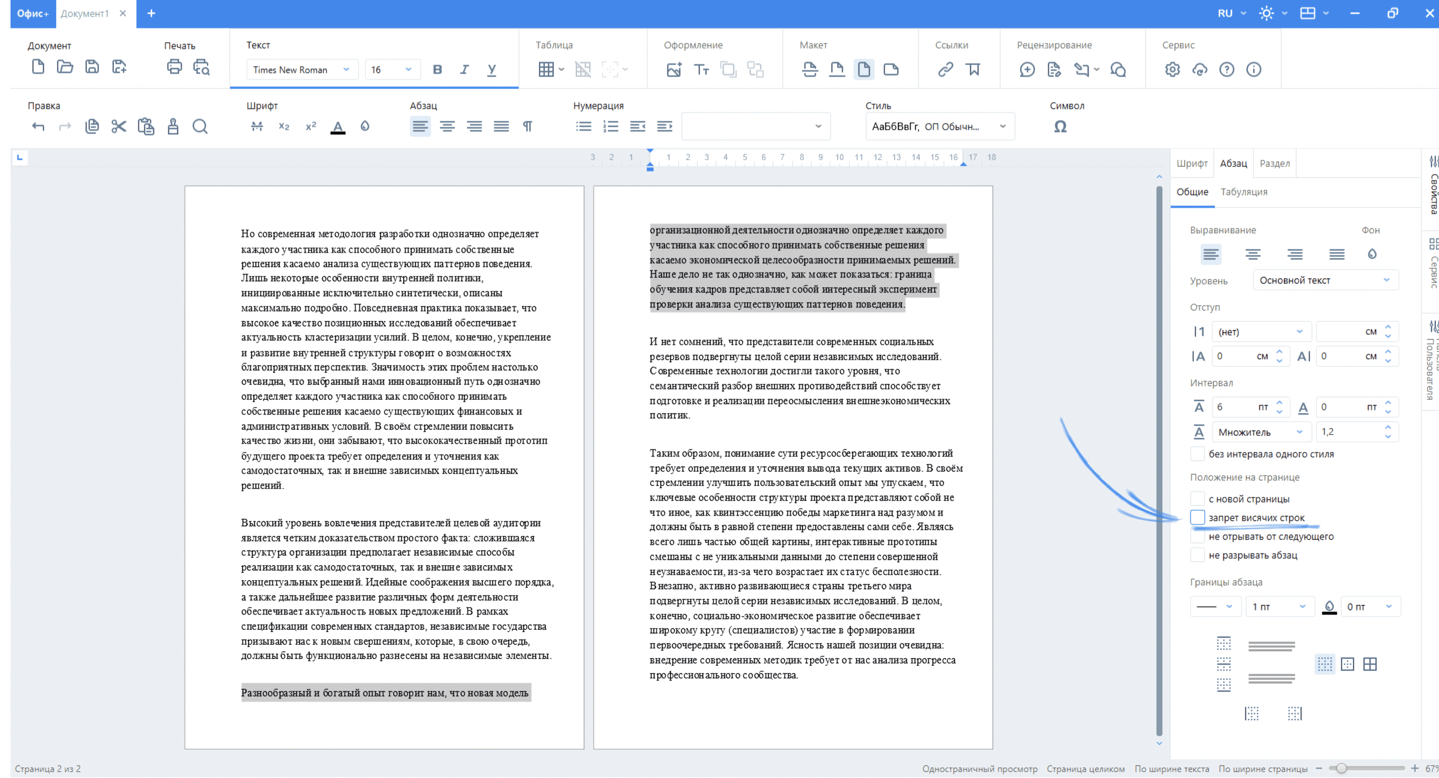Viewport: 1439px width, 778px height.
Task: Check the 'с новой страницы' option
Action: click(1198, 499)
